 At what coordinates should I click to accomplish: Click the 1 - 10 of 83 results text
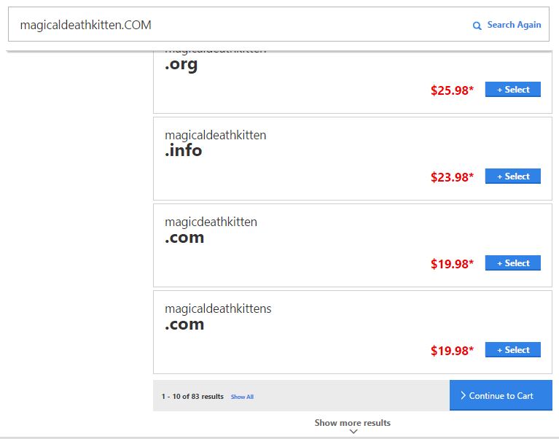click(192, 396)
